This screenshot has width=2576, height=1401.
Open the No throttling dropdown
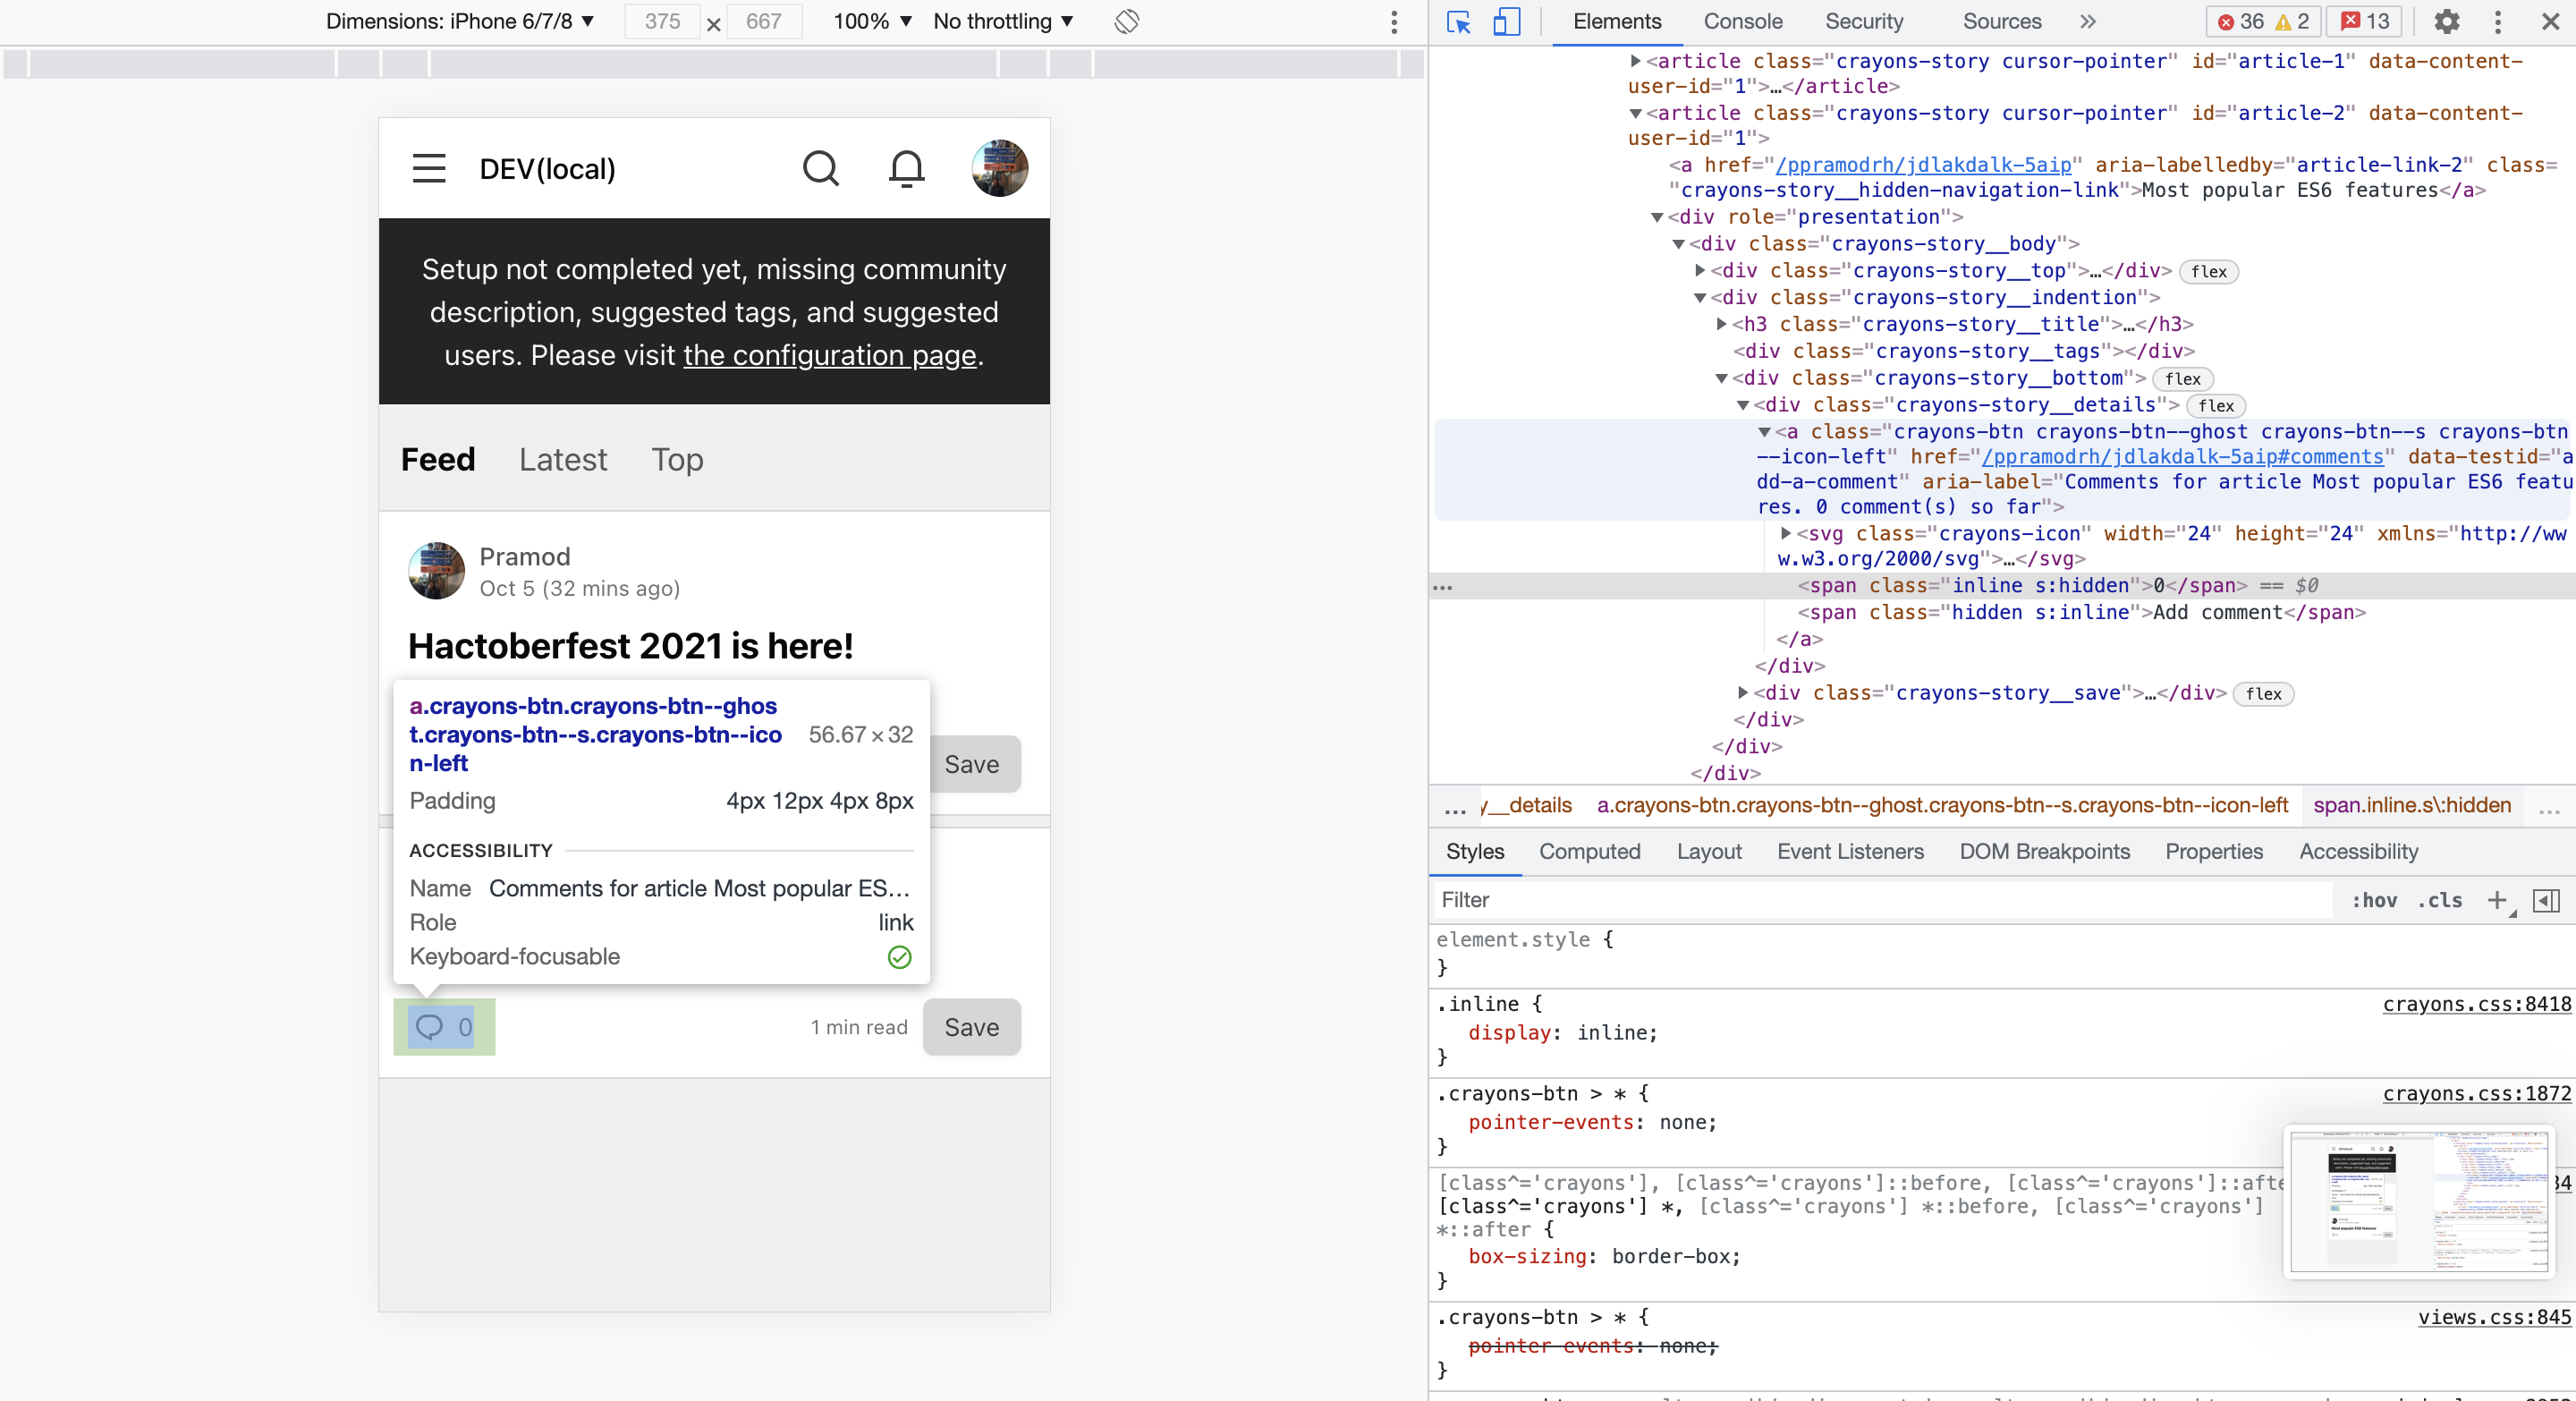1003,22
